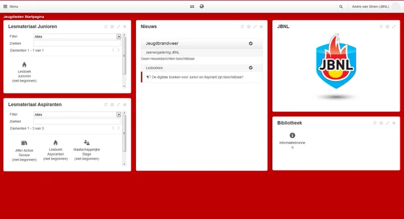The image size is (404, 219).
Task: Open Lesmateriaal Junioren widget settings gear
Action: [125, 27]
